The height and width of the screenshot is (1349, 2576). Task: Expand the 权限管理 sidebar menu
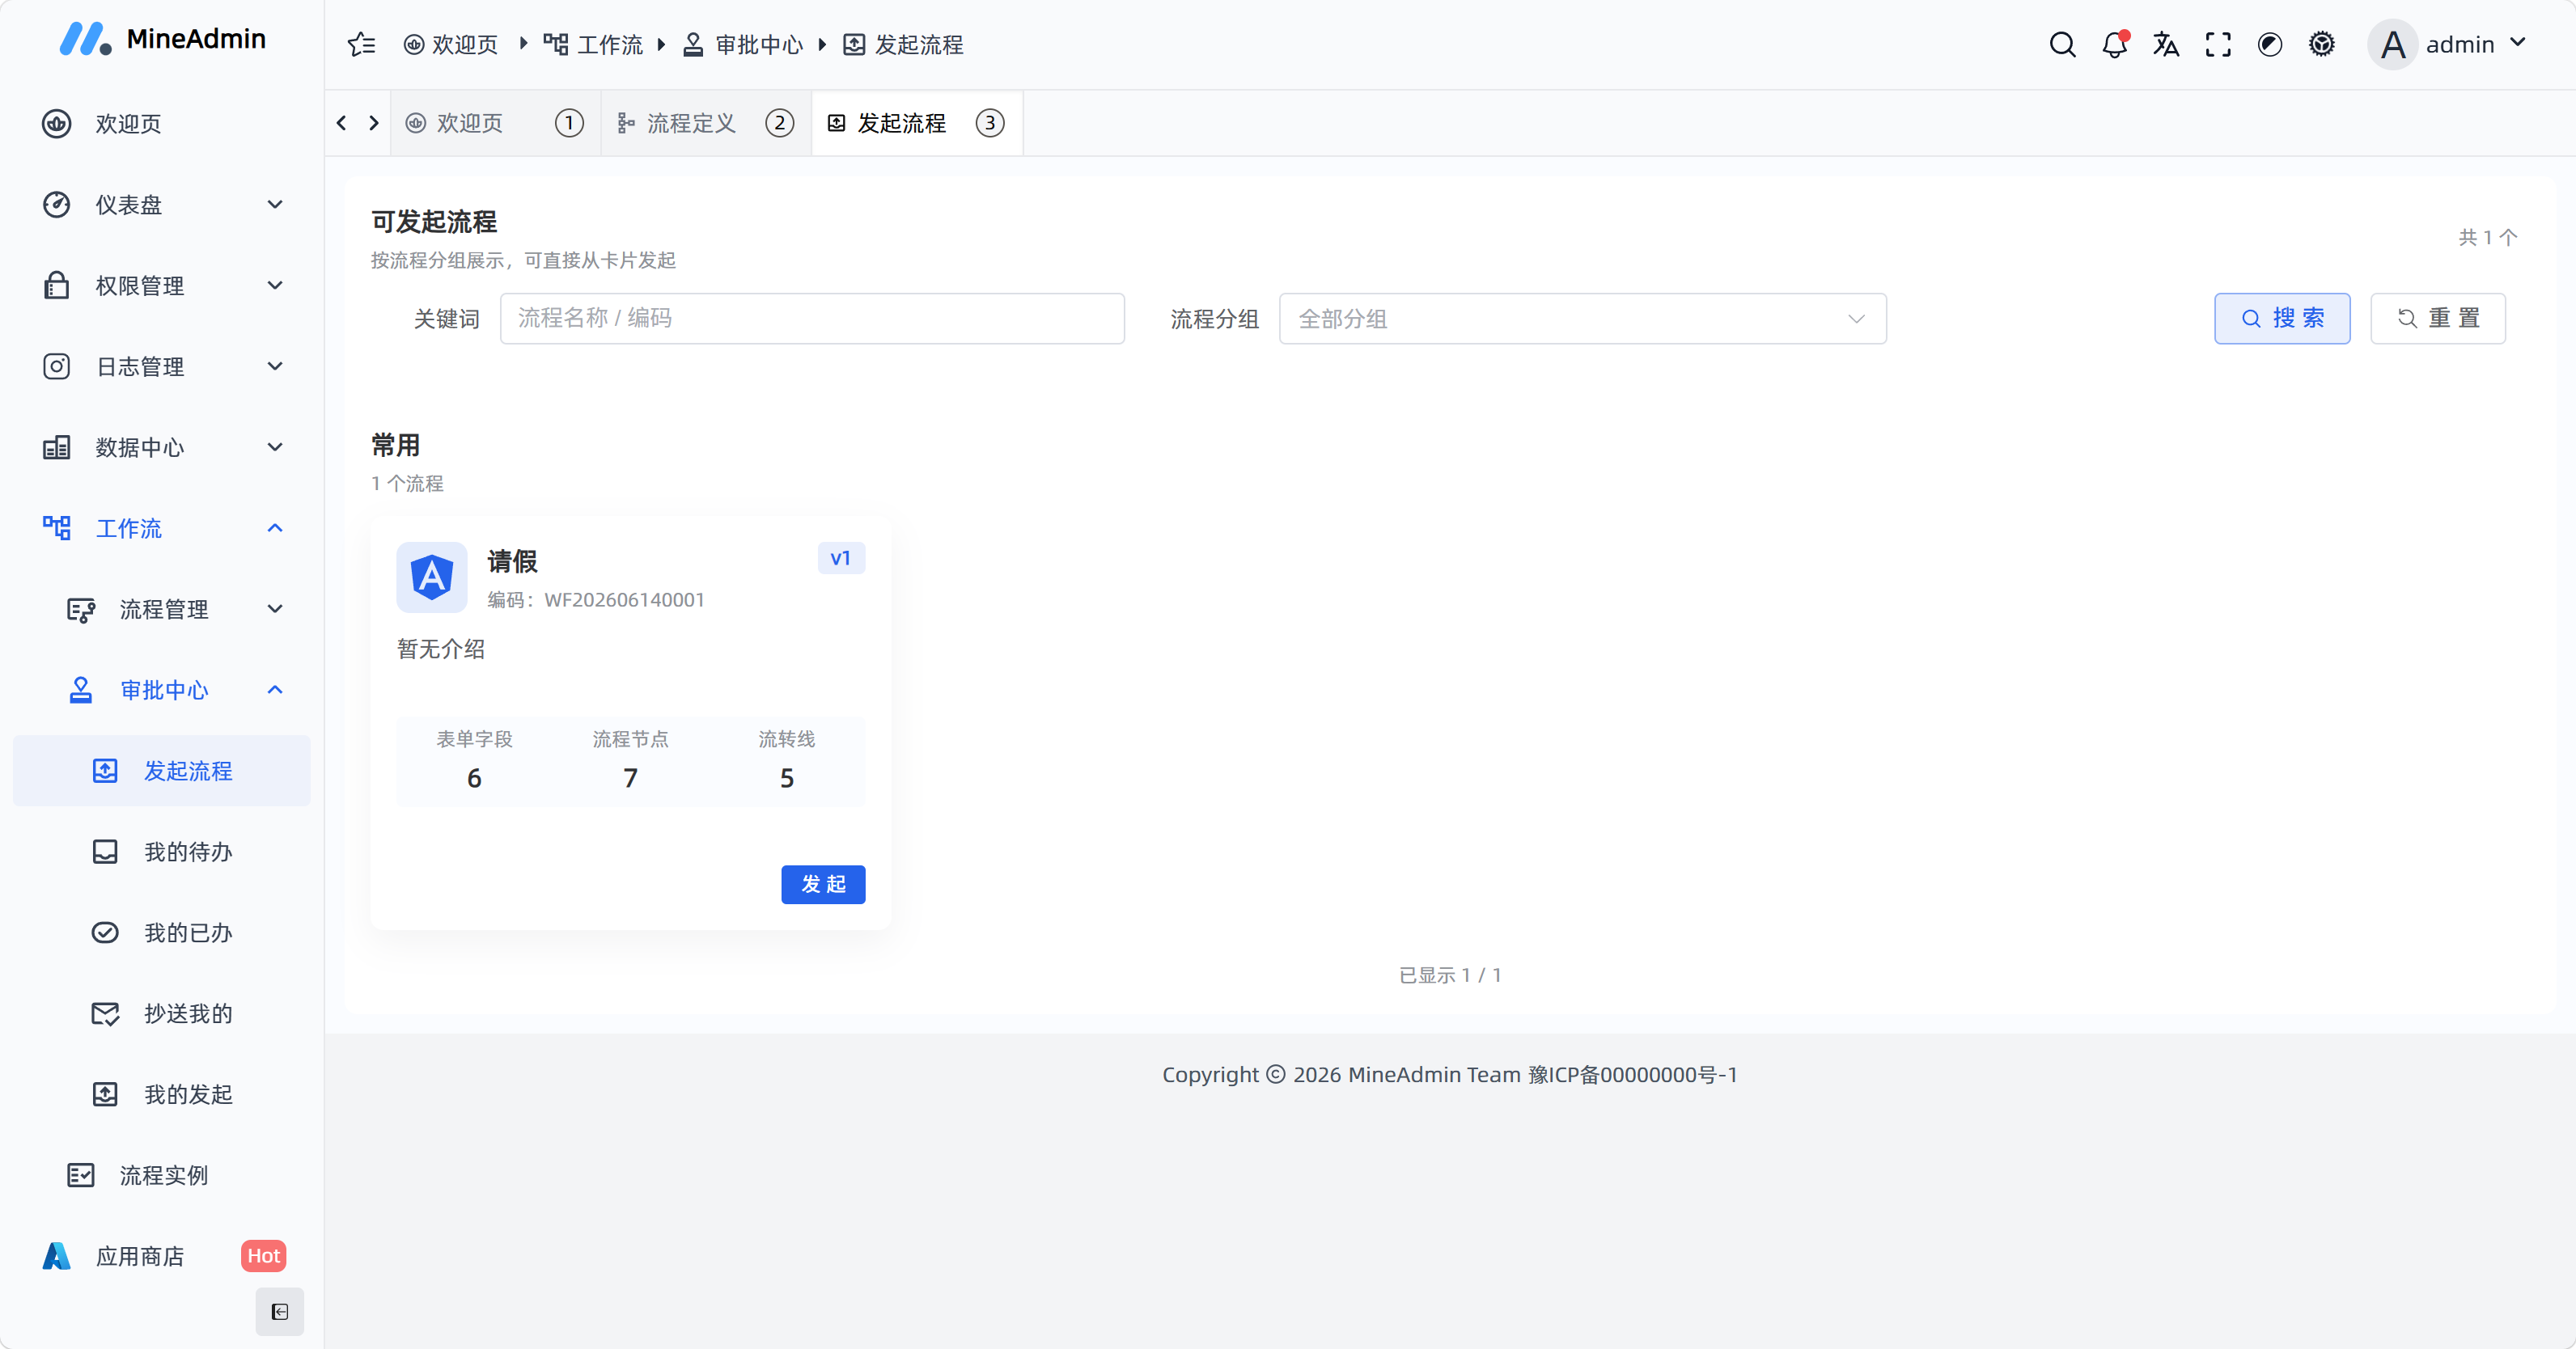tap(162, 285)
